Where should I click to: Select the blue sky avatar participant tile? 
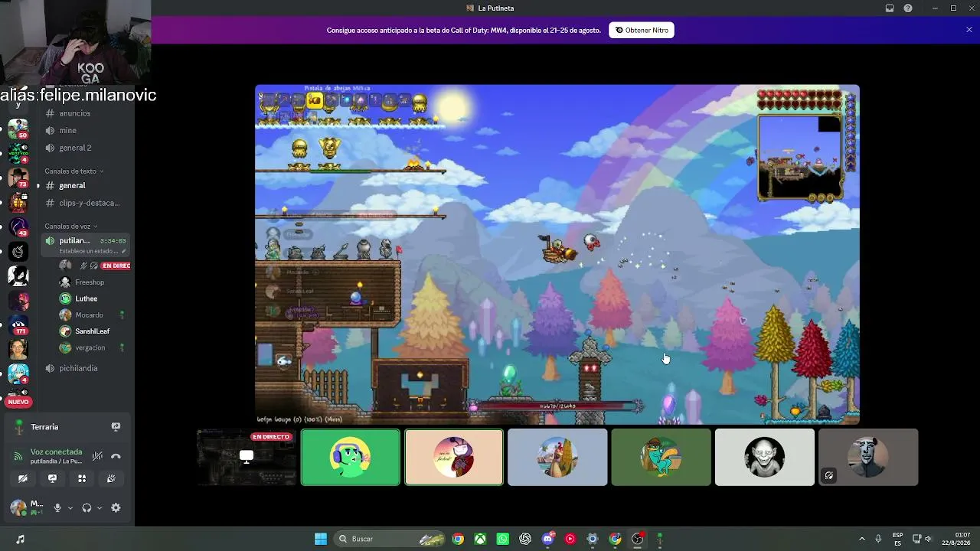tap(557, 457)
